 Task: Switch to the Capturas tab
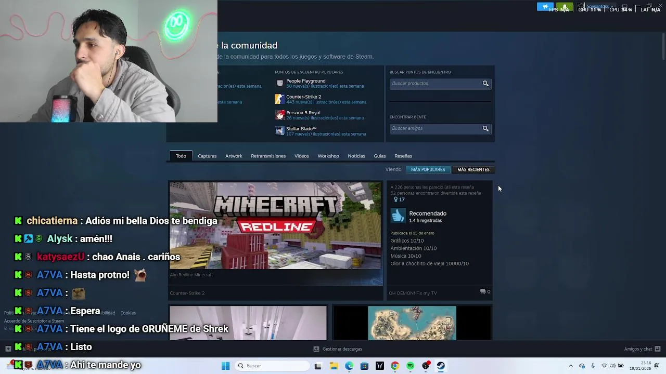coord(207,156)
